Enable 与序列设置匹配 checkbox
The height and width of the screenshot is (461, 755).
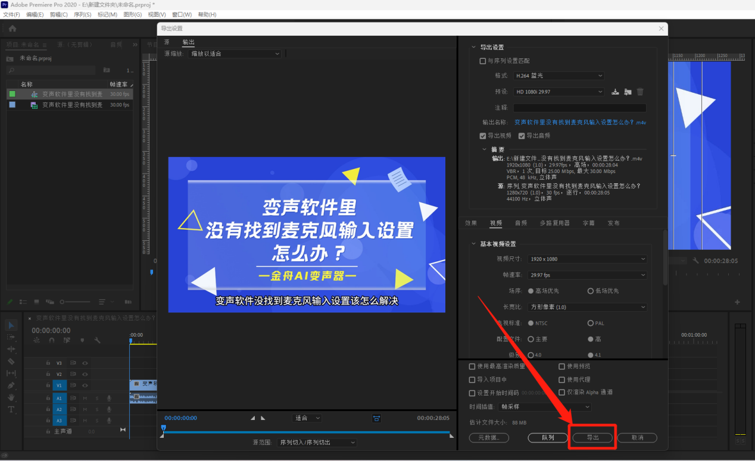pyautogui.click(x=483, y=61)
